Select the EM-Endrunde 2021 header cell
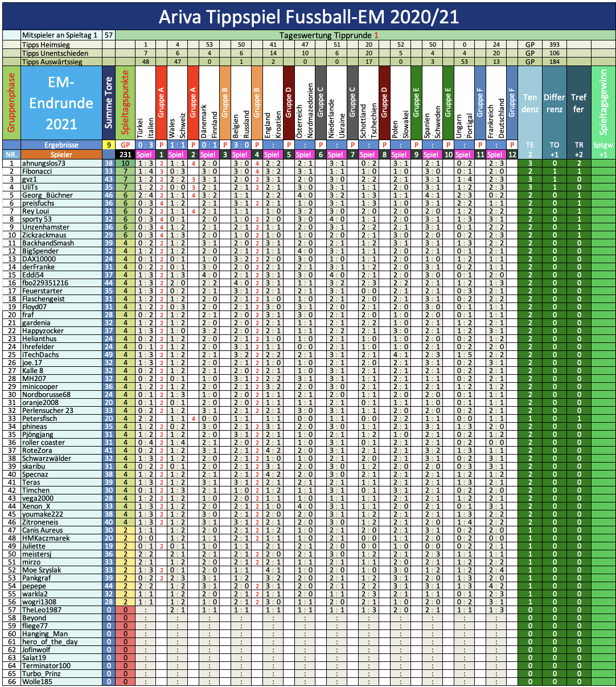This screenshot has width=616, height=687. click(61, 103)
